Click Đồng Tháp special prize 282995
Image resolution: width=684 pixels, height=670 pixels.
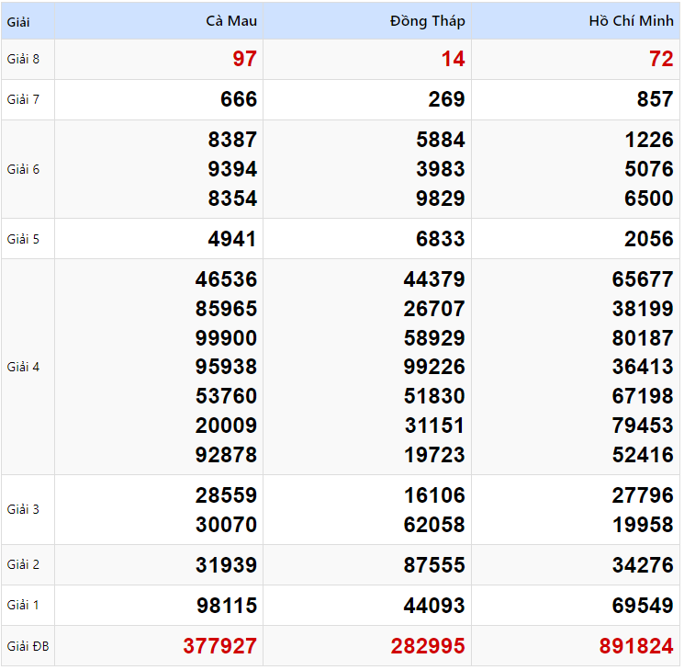(x=428, y=646)
